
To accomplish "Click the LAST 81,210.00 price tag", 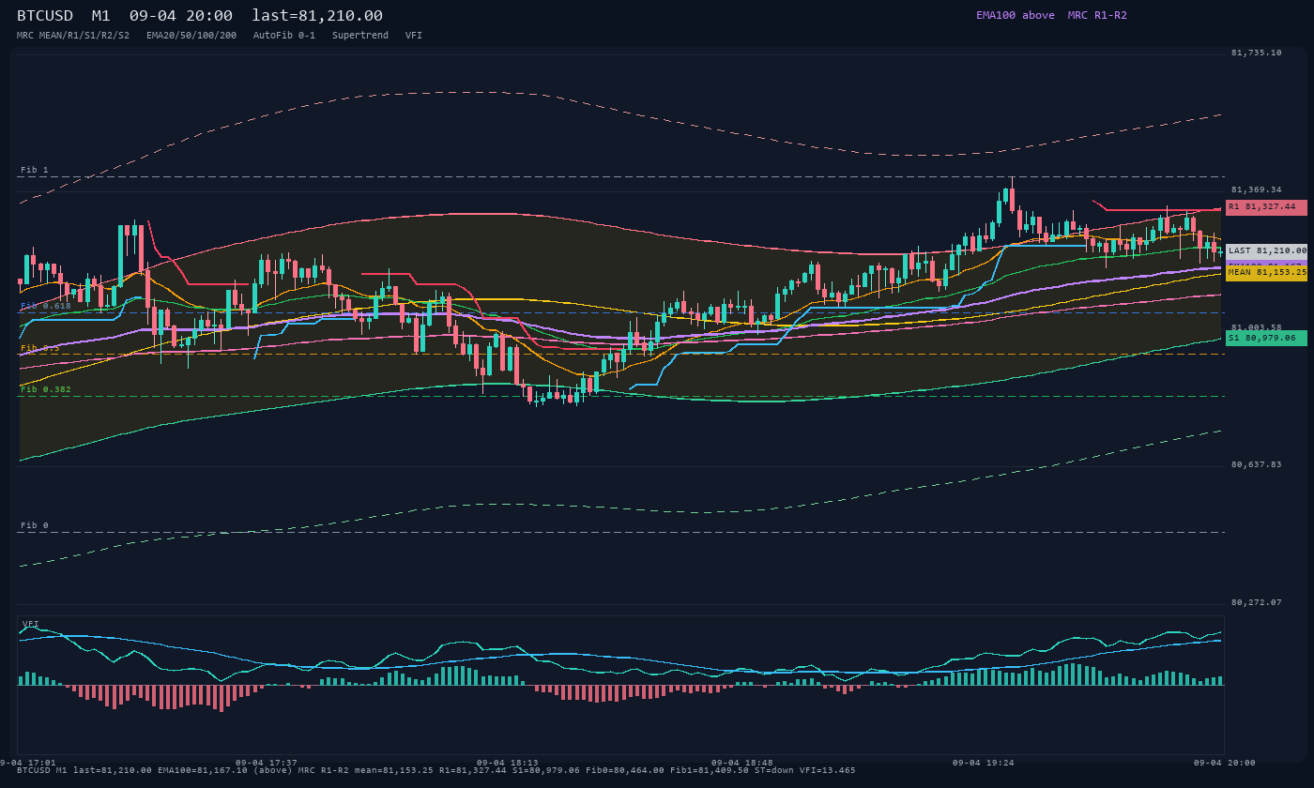I will pyautogui.click(x=1266, y=251).
